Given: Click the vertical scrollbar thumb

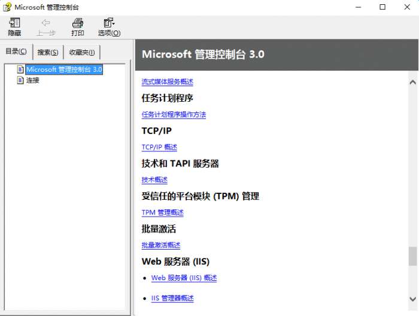Looking at the screenshot, I should (x=412, y=256).
